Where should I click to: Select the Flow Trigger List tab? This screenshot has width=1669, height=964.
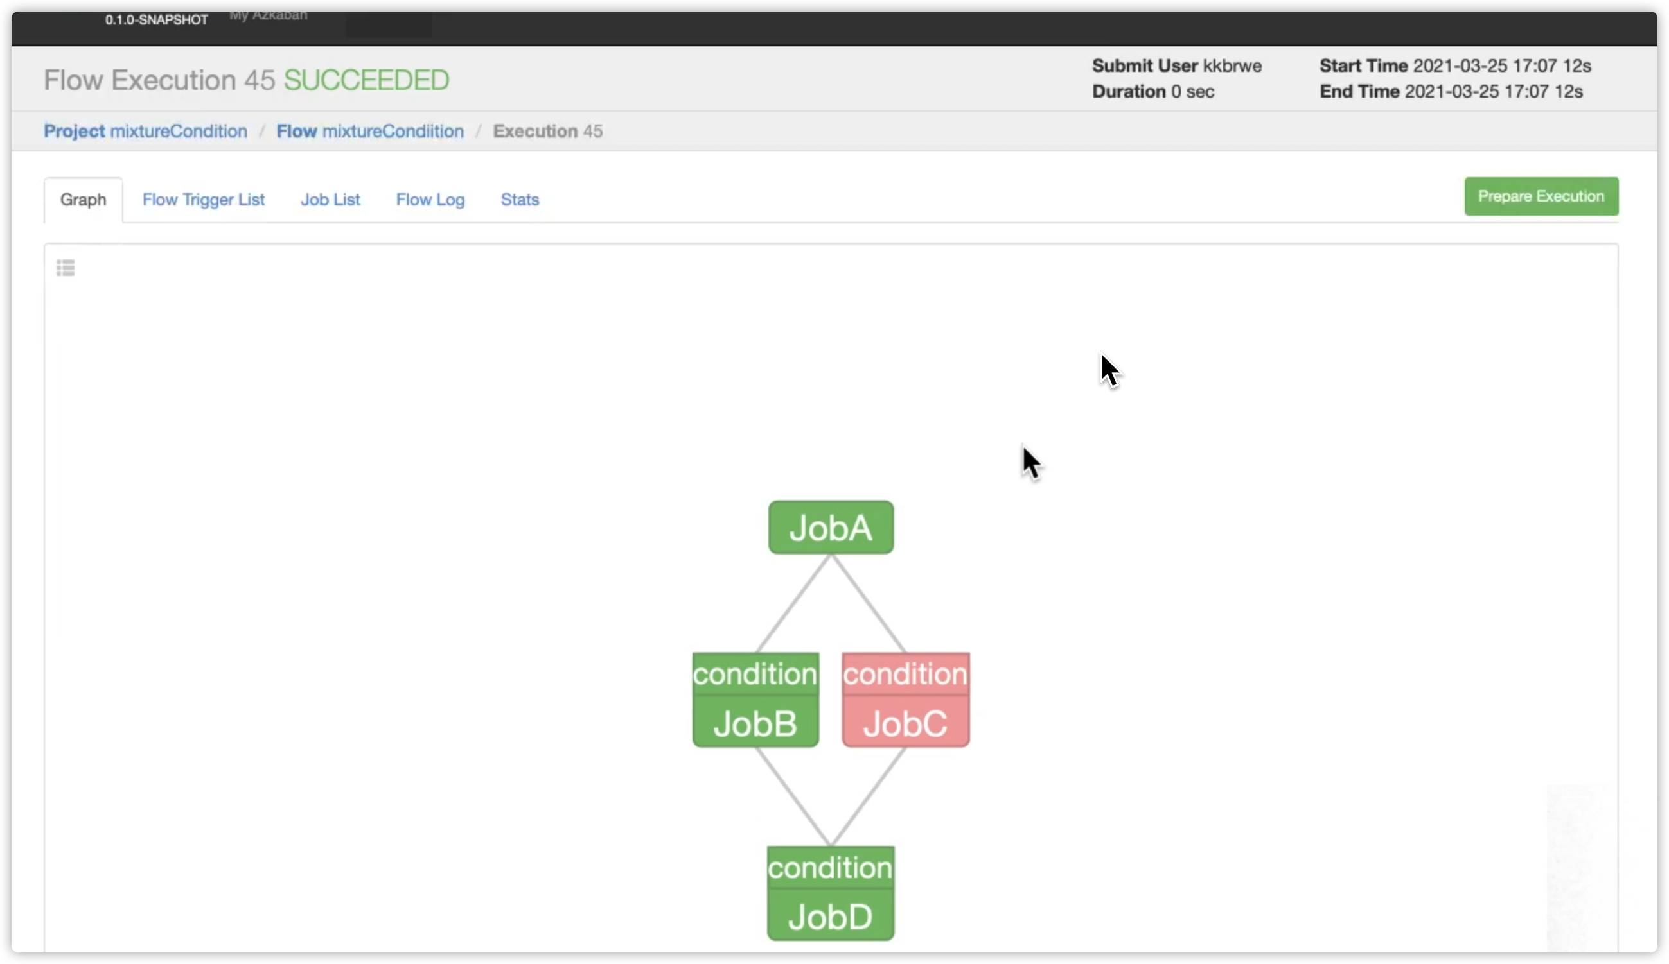pos(202,200)
